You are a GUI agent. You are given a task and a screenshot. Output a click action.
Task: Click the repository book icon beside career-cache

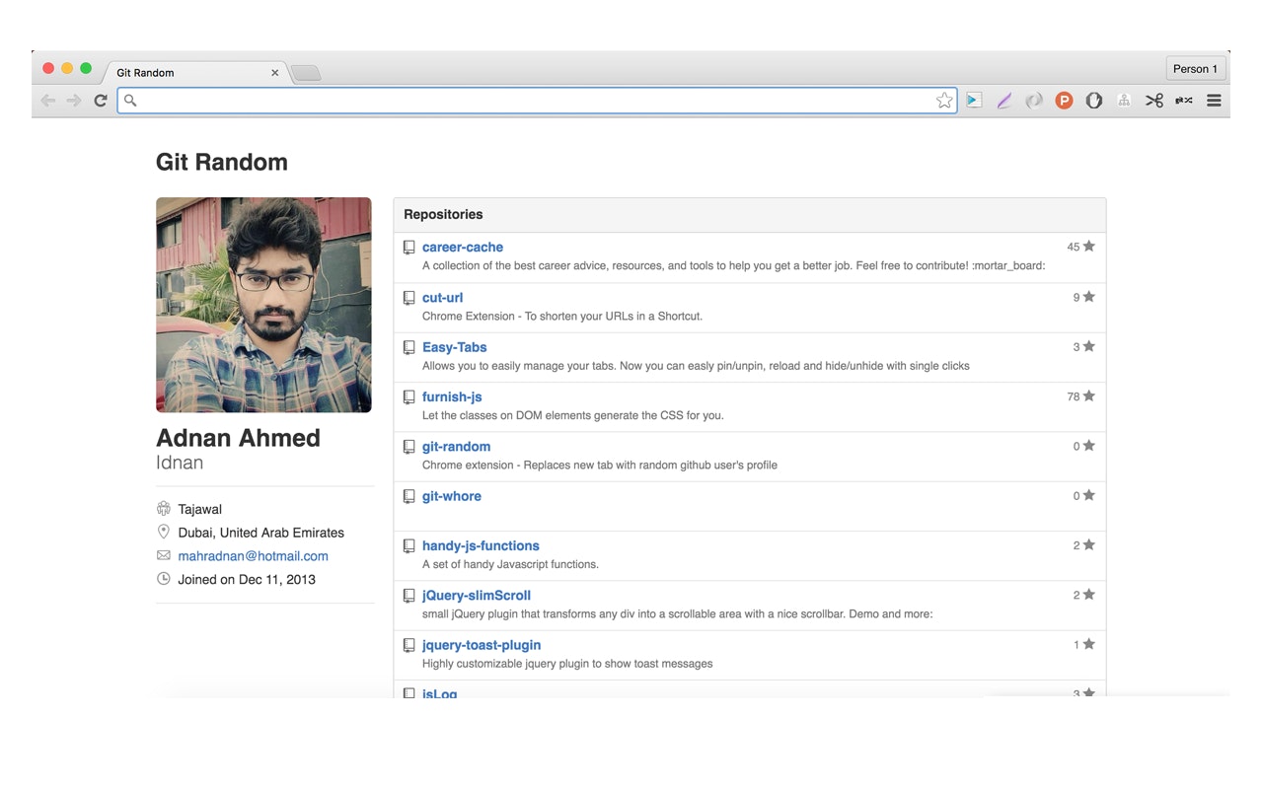pyautogui.click(x=409, y=247)
